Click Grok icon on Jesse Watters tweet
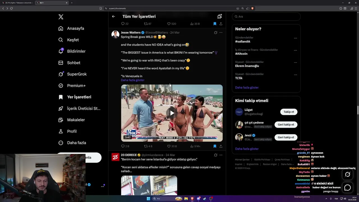Viewport: 359px width, 202px height. pos(216,33)
